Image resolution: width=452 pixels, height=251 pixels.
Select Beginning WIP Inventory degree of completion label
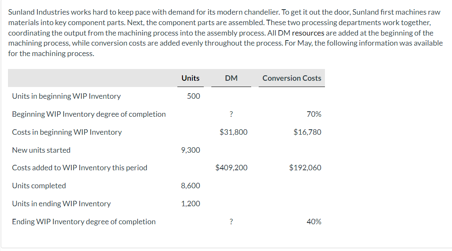[89, 114]
